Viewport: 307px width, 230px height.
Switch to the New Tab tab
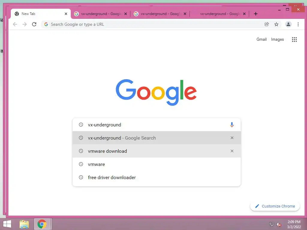click(x=41, y=14)
